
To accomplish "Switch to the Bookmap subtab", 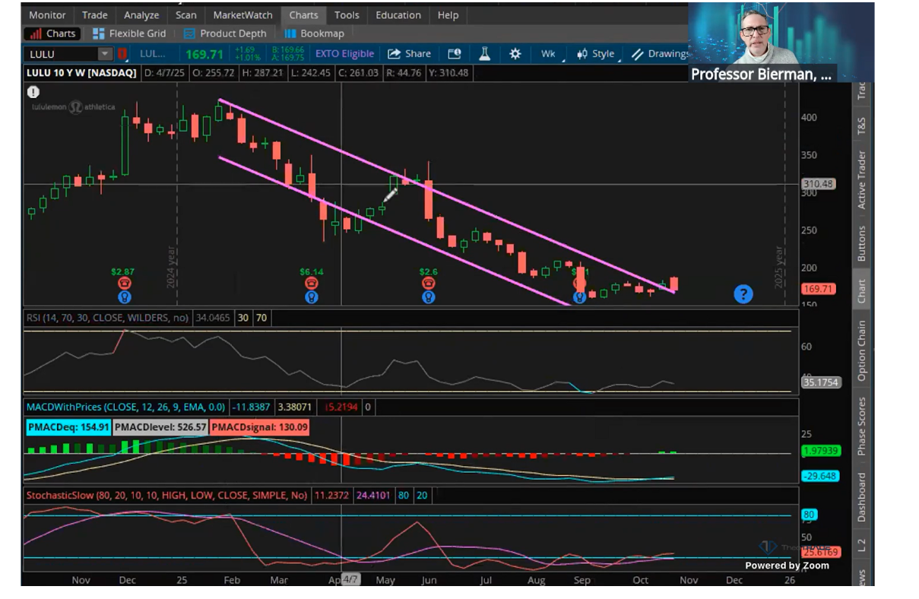I will coord(314,33).
